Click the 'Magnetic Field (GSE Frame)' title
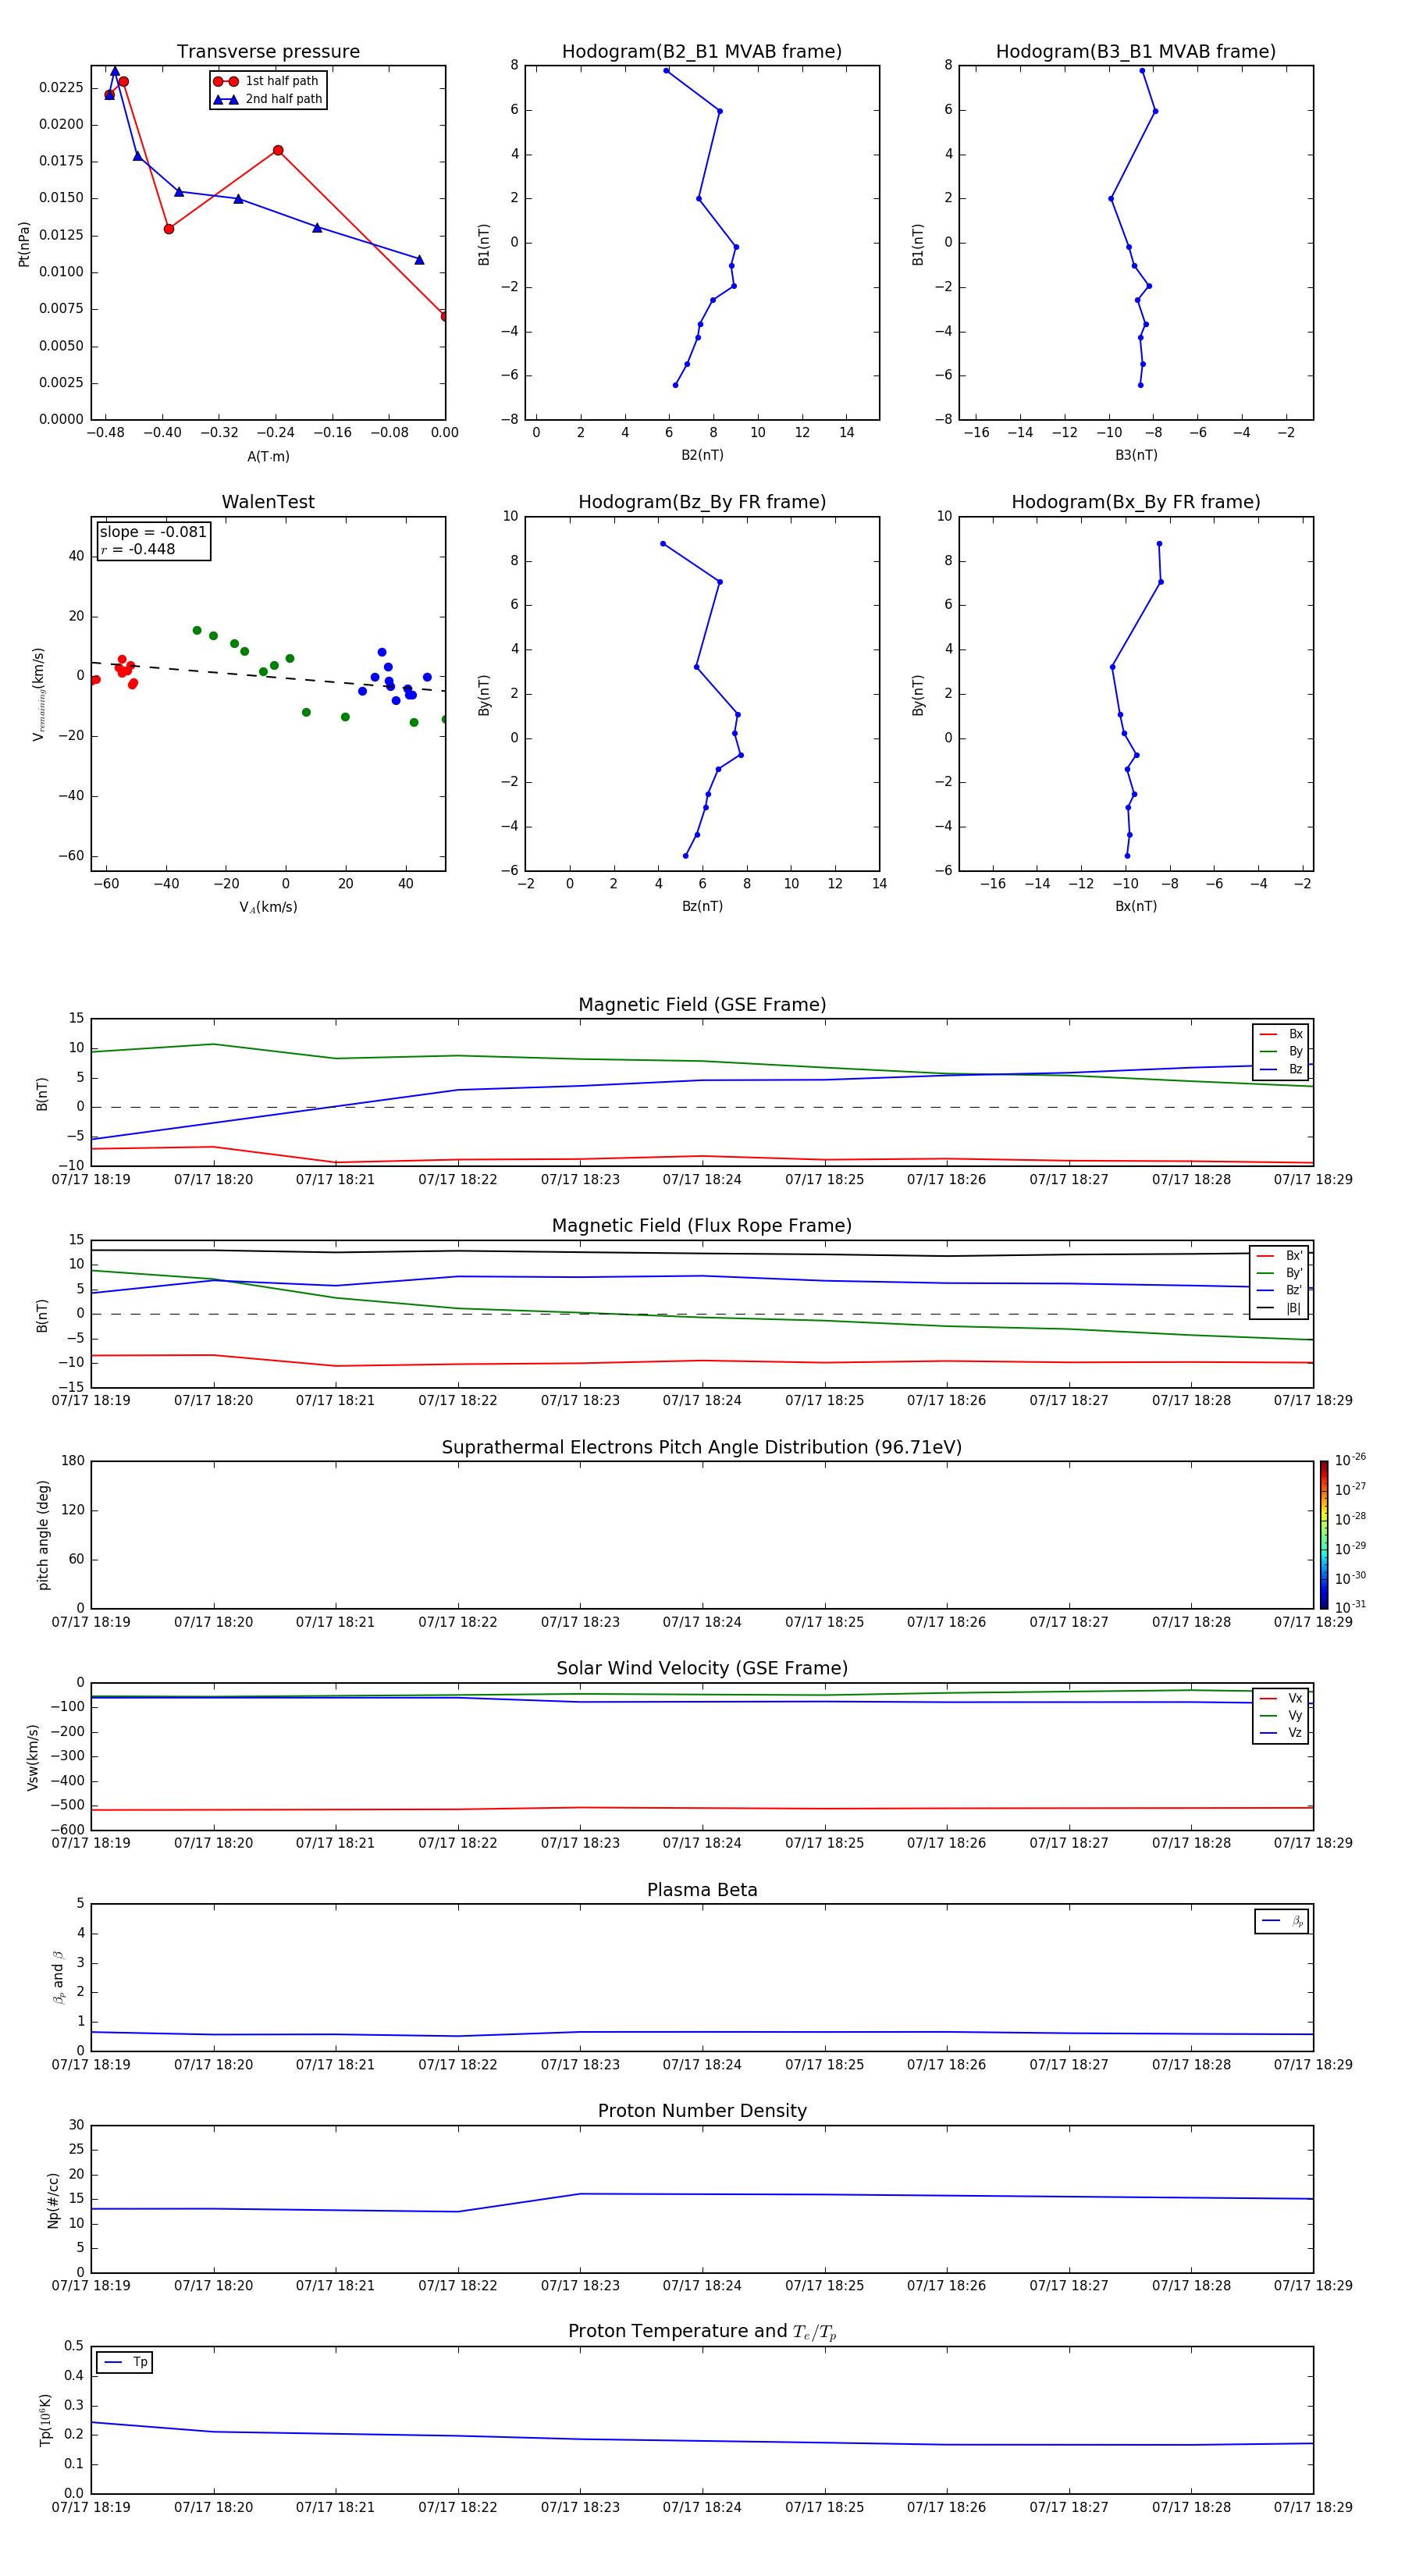 click(701, 1004)
